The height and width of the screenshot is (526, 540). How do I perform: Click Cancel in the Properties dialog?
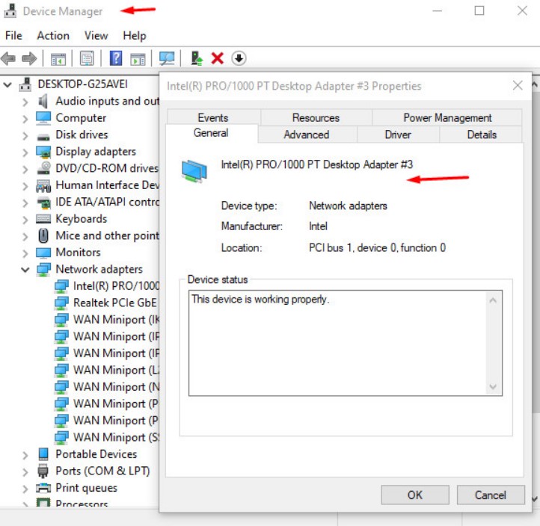click(491, 495)
